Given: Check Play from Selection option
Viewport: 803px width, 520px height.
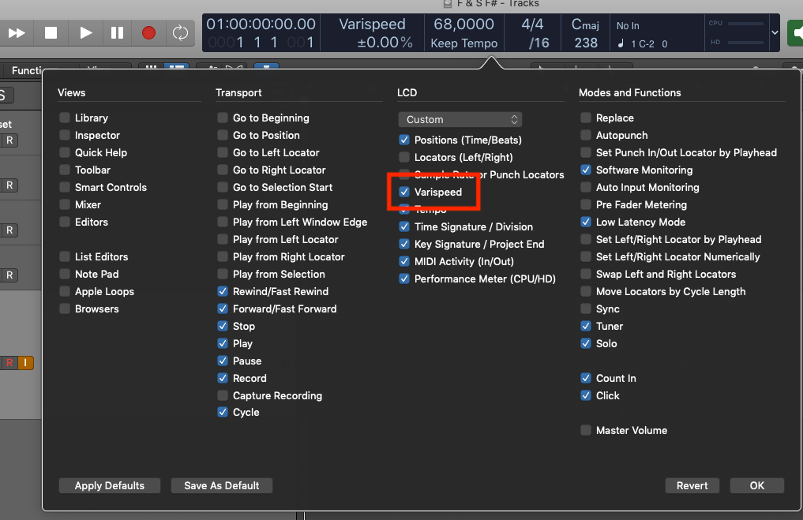Looking at the screenshot, I should [222, 275].
